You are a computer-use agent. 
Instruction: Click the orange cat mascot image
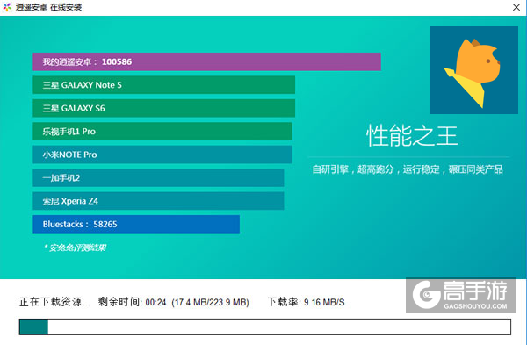[474, 70]
